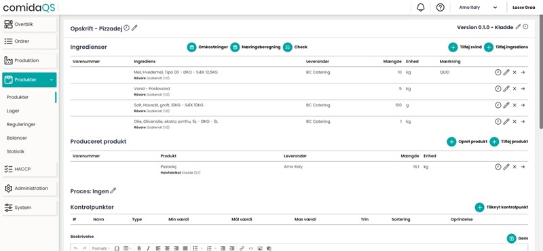Click Opret produkt
The width and height of the screenshot is (543, 251).
pos(467,142)
